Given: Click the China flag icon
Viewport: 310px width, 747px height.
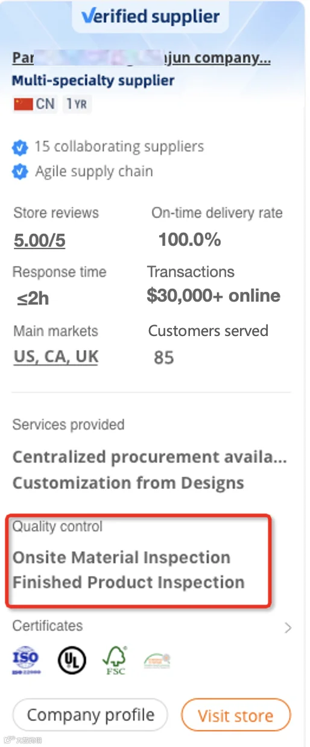Looking at the screenshot, I should pyautogui.click(x=23, y=104).
